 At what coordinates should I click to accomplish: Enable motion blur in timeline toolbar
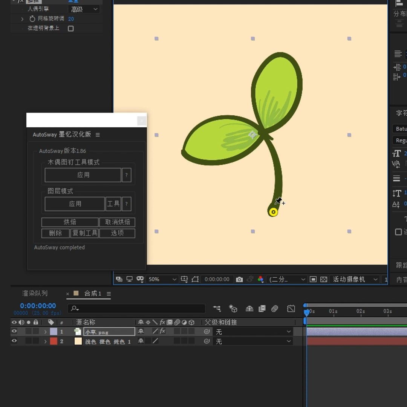274,308
